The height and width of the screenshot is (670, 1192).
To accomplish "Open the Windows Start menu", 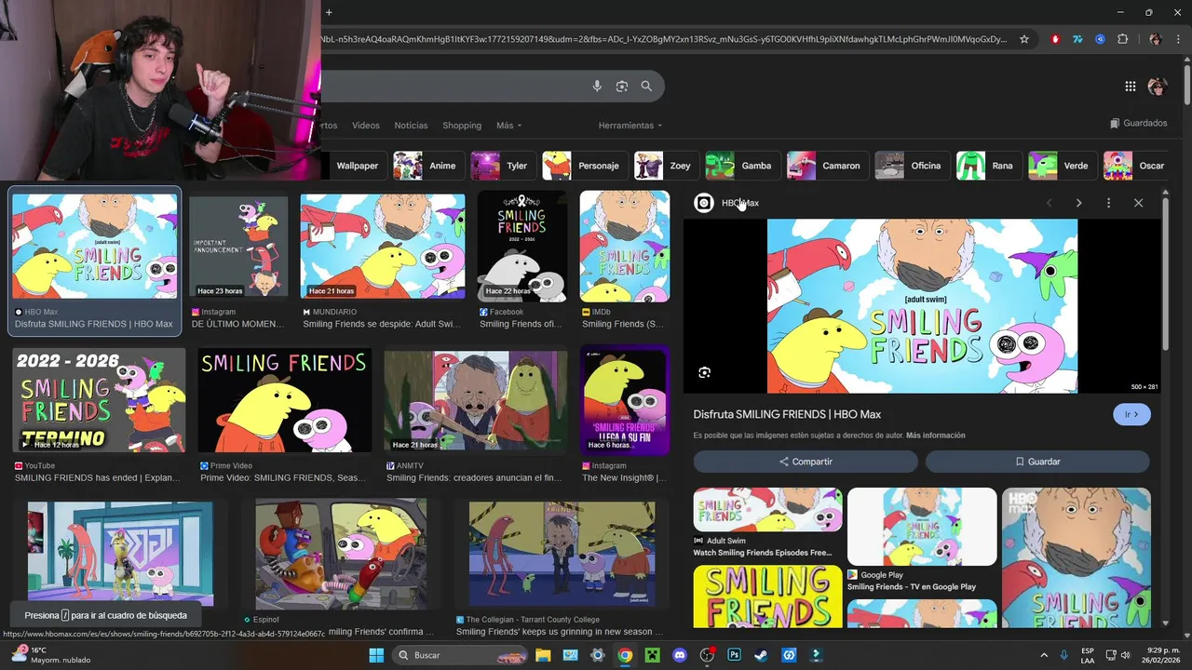I will point(376,655).
